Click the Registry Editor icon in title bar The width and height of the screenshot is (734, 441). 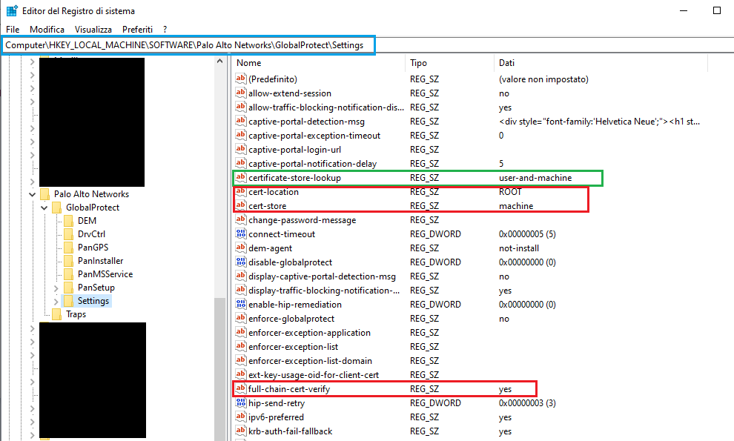pyautogui.click(x=12, y=11)
